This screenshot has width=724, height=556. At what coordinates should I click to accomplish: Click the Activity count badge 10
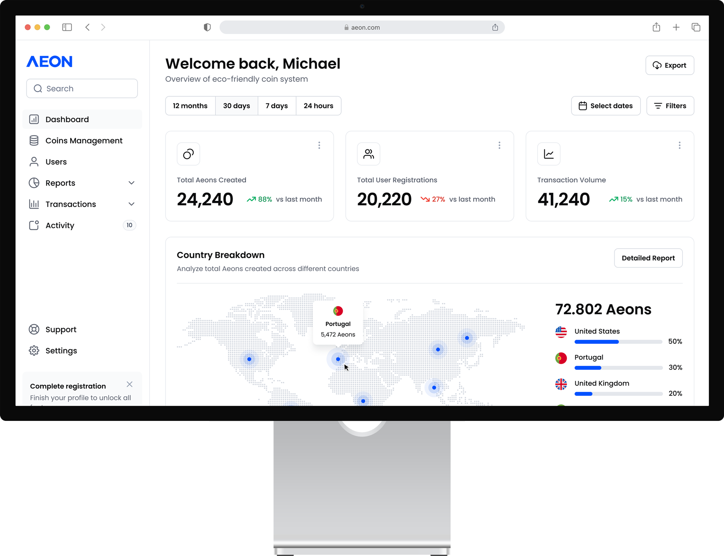129,225
